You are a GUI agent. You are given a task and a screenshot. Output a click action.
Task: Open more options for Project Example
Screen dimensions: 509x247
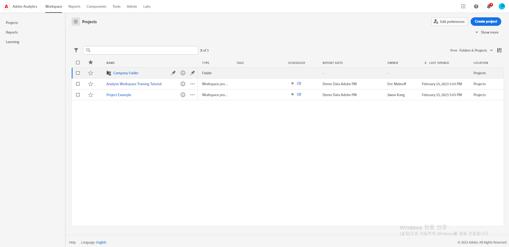(x=192, y=95)
